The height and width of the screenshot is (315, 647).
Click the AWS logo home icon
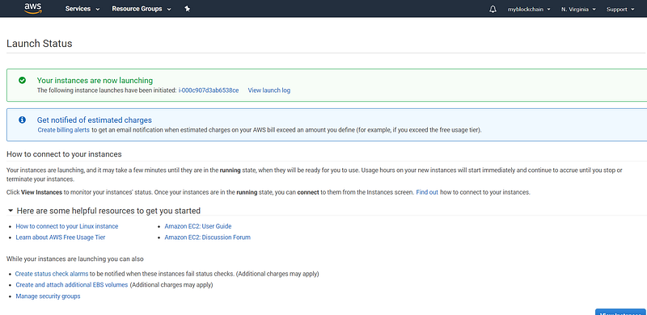click(x=33, y=9)
